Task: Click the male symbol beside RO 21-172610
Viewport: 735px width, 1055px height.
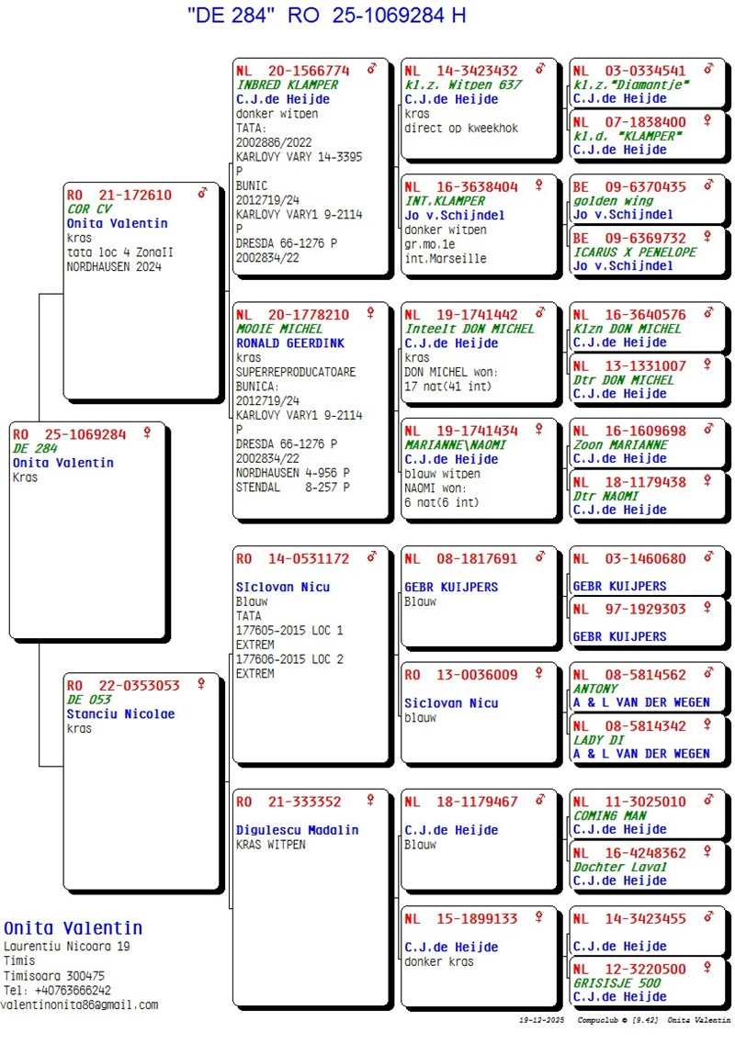Action: pos(202,194)
